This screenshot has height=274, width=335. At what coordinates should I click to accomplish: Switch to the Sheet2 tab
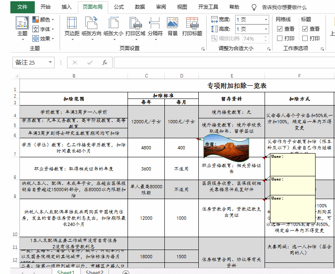point(94,272)
